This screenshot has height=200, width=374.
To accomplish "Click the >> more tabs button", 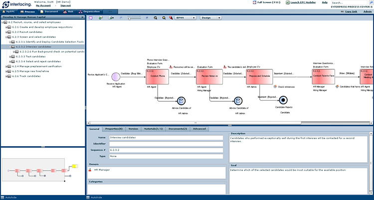I will pyautogui.click(x=110, y=11).
